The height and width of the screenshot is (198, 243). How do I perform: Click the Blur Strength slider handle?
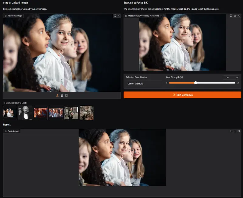click(196, 83)
